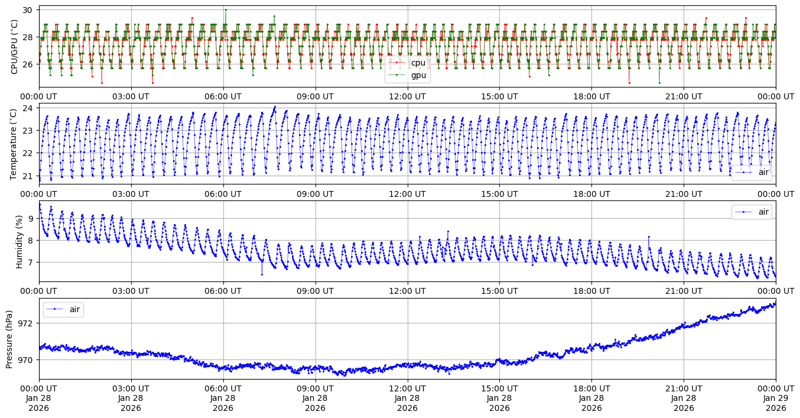Click the Humidity (%) y-axis label
The image size is (800, 418).
click(x=19, y=241)
